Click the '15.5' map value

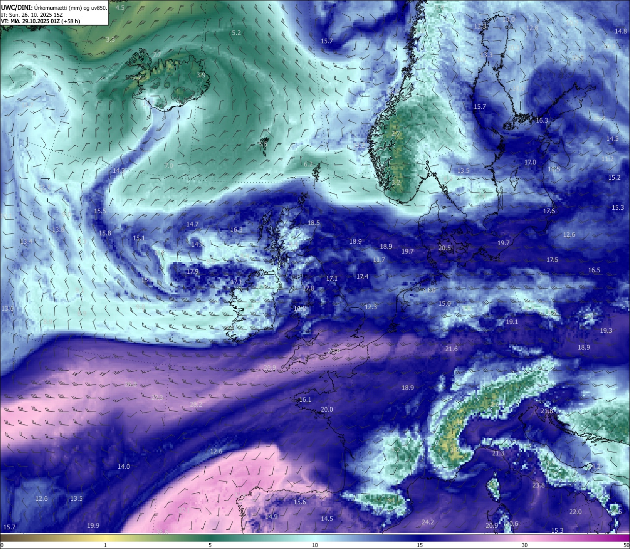(x=100, y=211)
